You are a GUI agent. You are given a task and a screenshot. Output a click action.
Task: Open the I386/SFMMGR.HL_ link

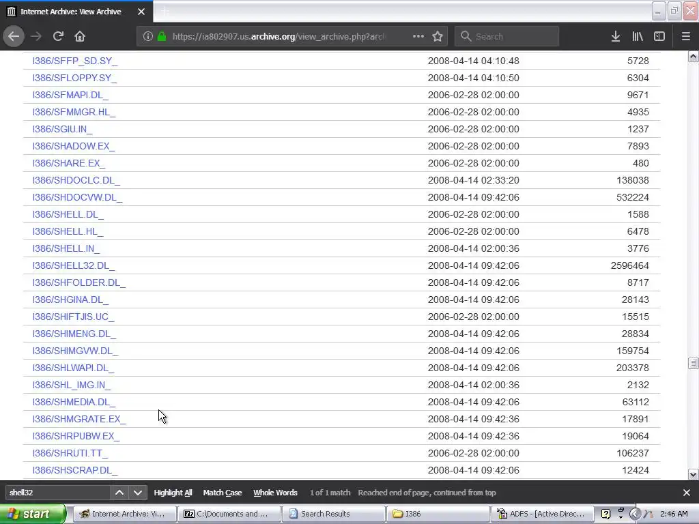pos(74,112)
